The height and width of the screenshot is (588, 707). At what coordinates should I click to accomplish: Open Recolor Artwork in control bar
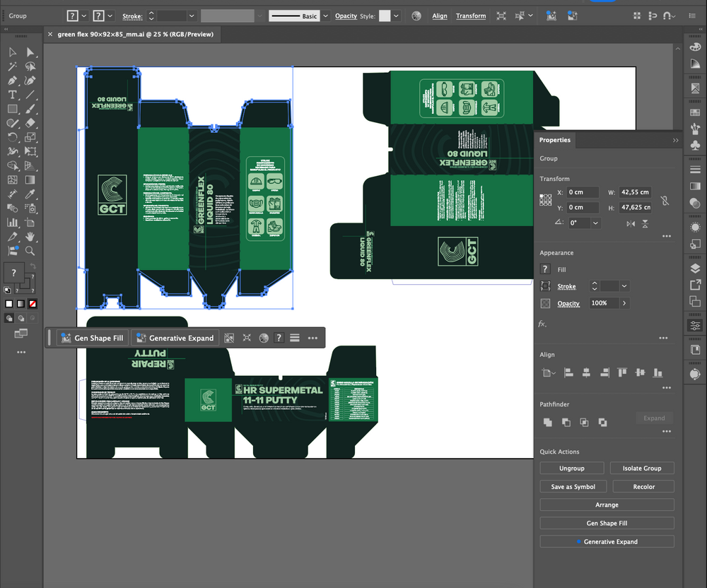(x=416, y=16)
